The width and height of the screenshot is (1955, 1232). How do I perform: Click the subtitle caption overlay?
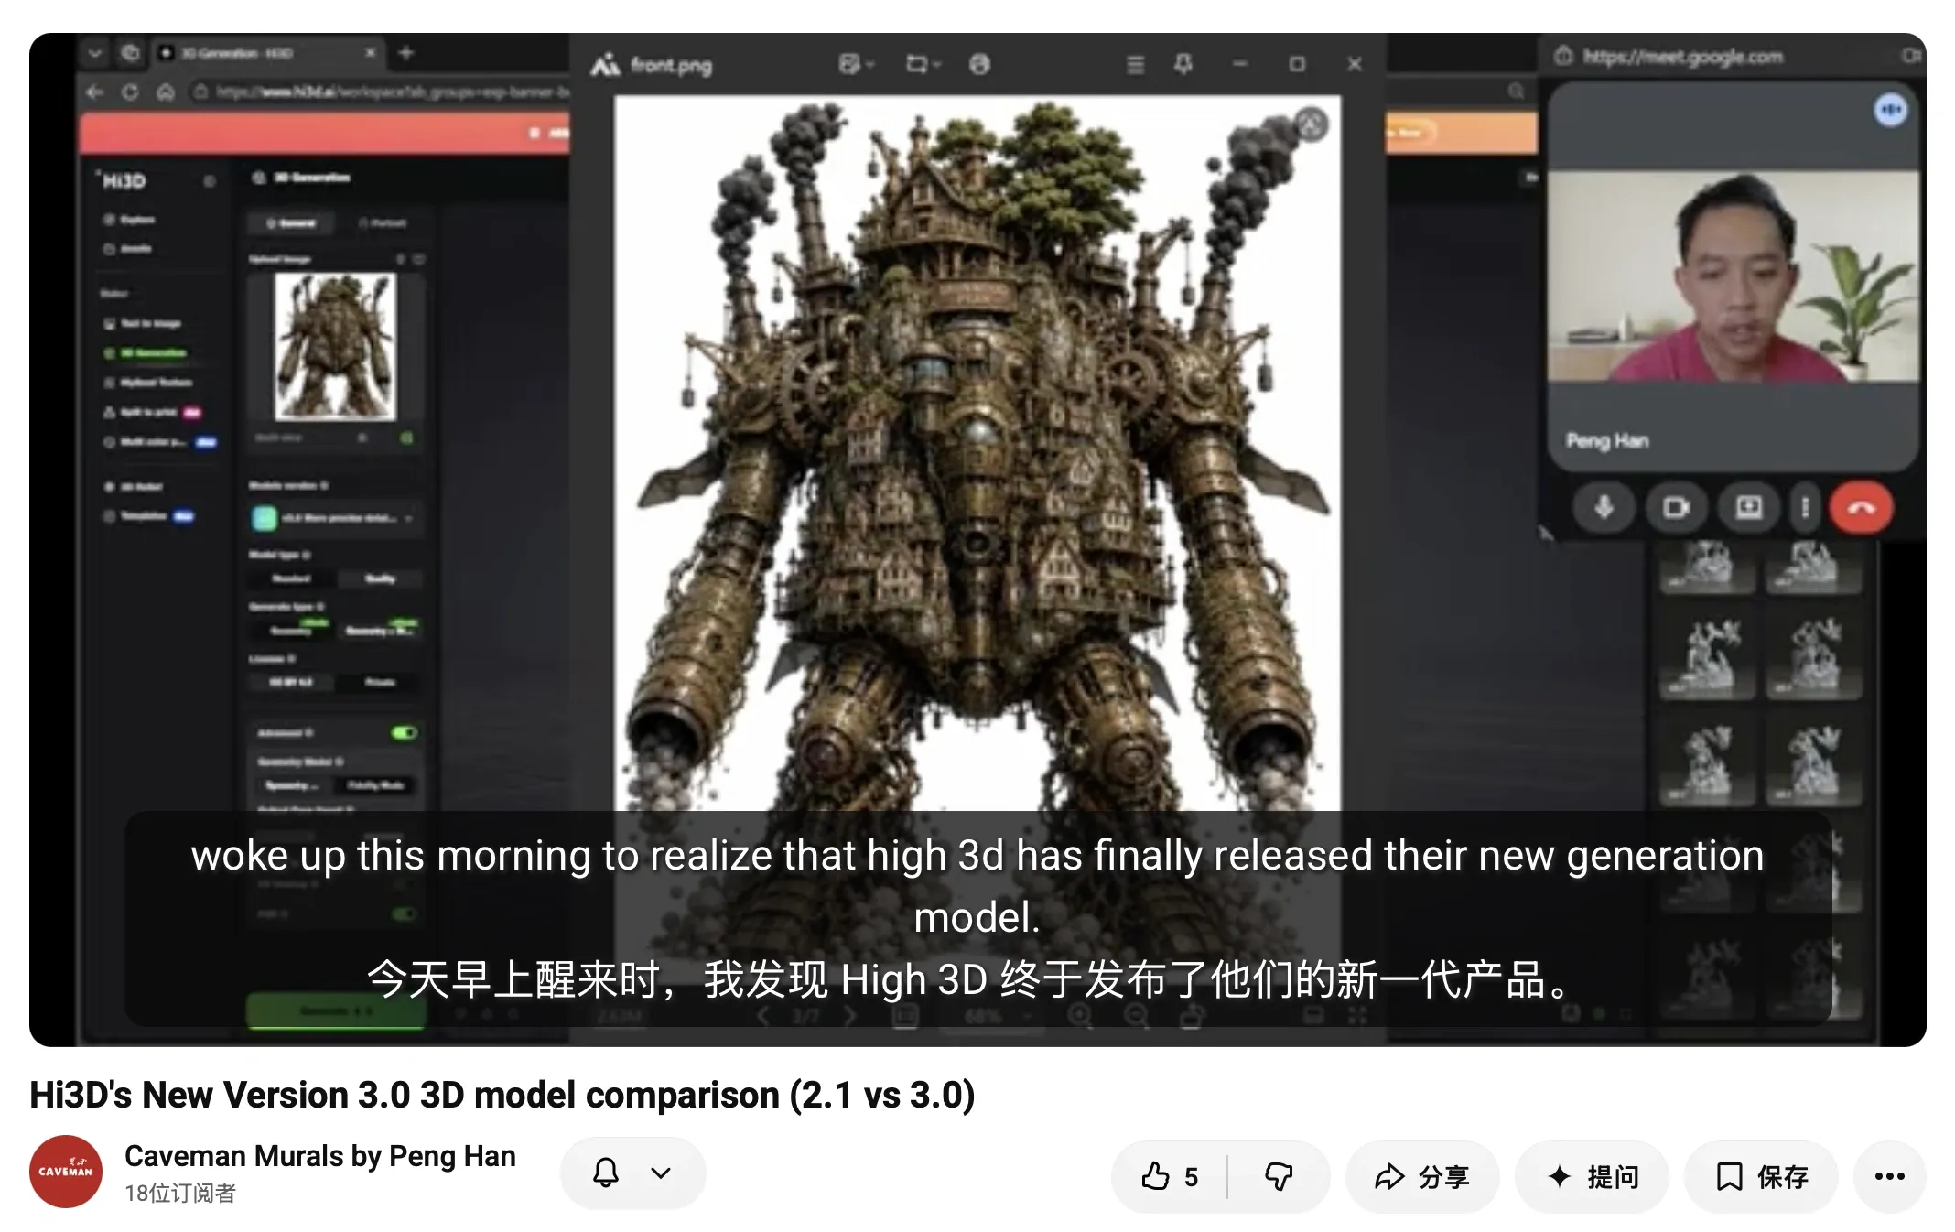point(977,918)
